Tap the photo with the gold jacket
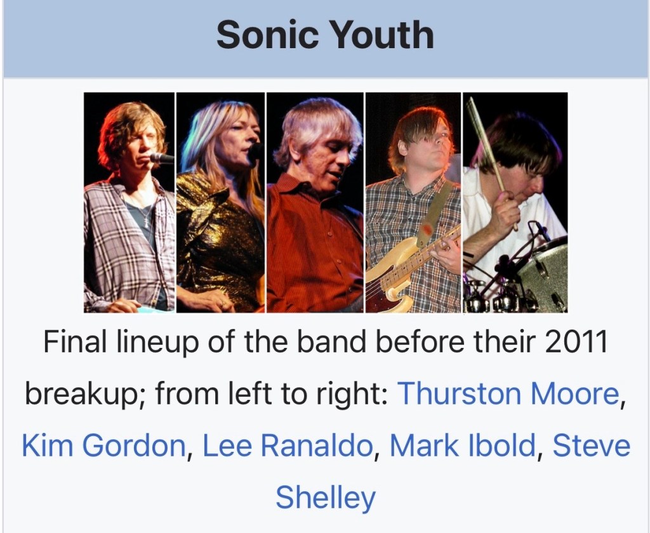 tap(220, 203)
